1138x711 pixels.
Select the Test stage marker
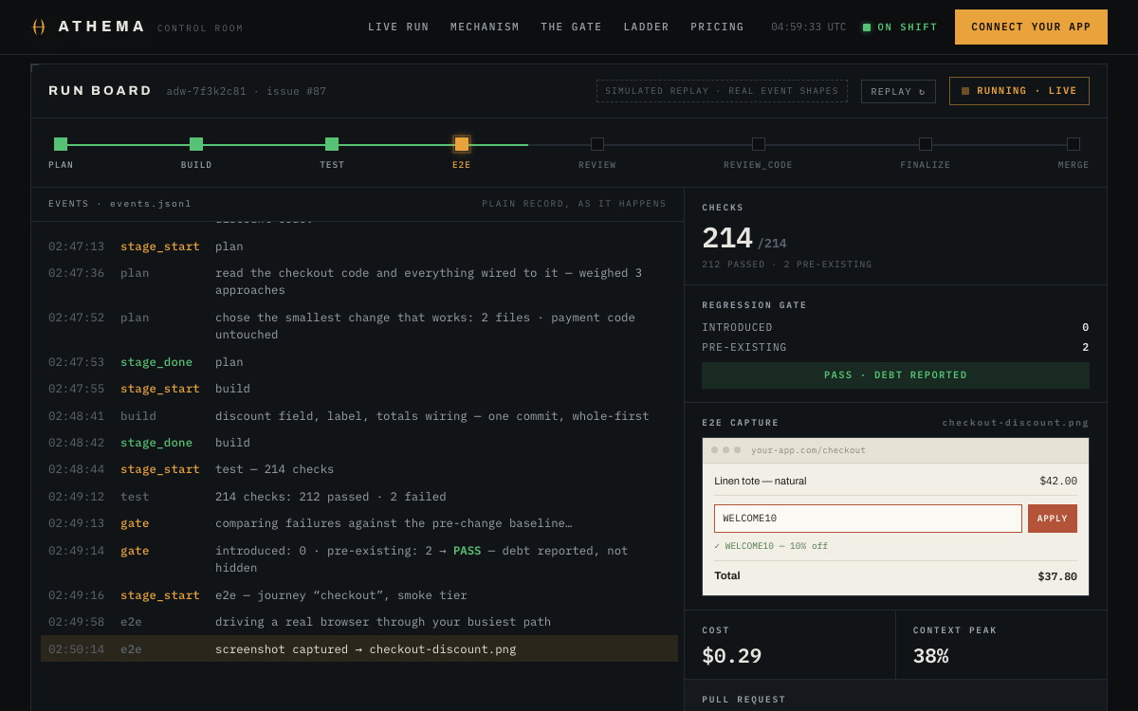[x=332, y=144]
